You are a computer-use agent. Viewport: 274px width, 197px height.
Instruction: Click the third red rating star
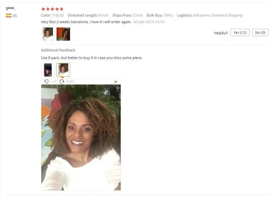[x=52, y=9]
